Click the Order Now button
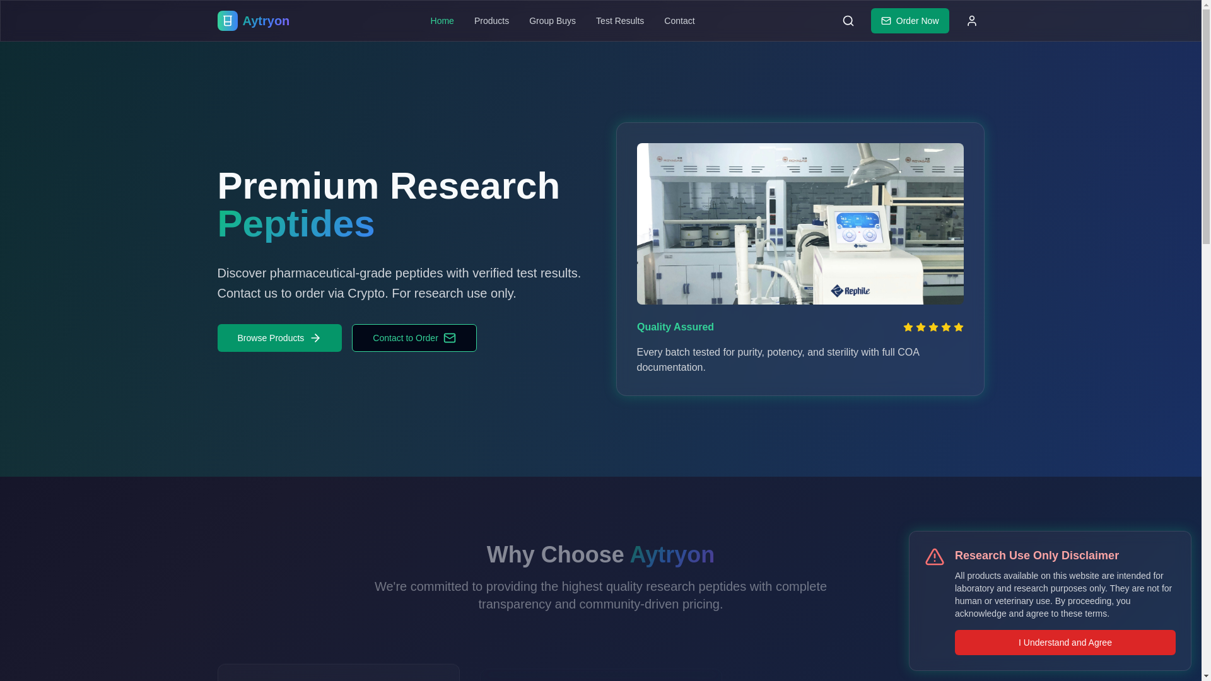This screenshot has height=681, width=1211. pos(910,21)
